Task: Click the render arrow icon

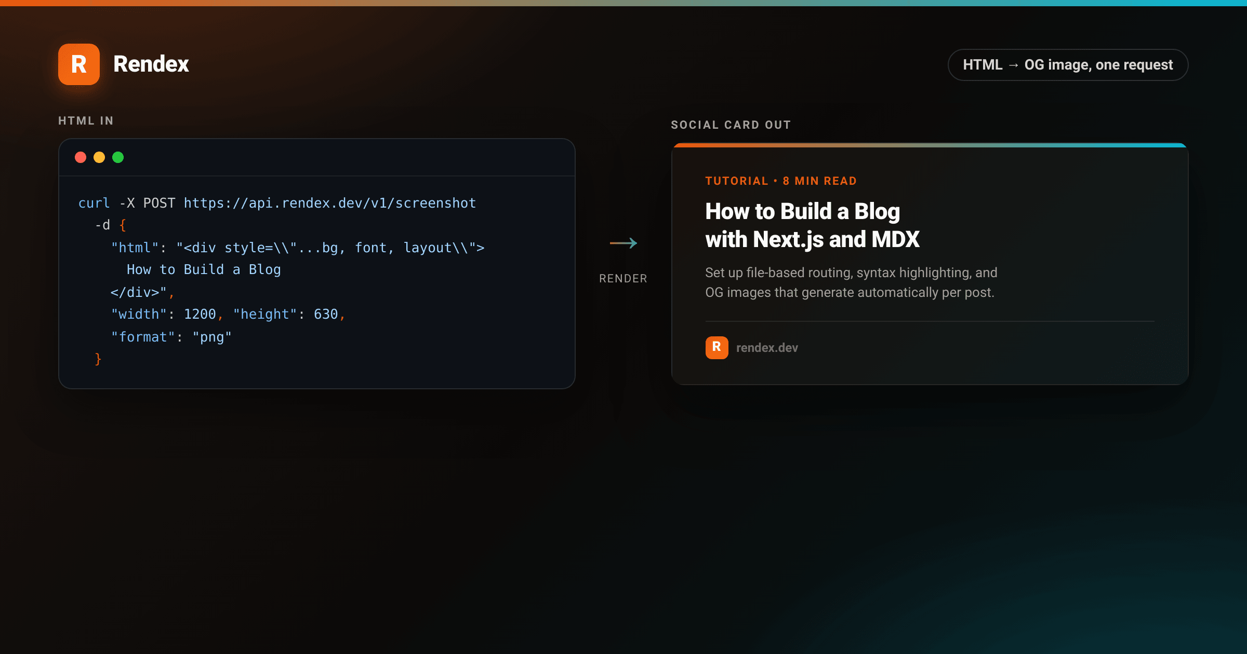Action: 623,243
